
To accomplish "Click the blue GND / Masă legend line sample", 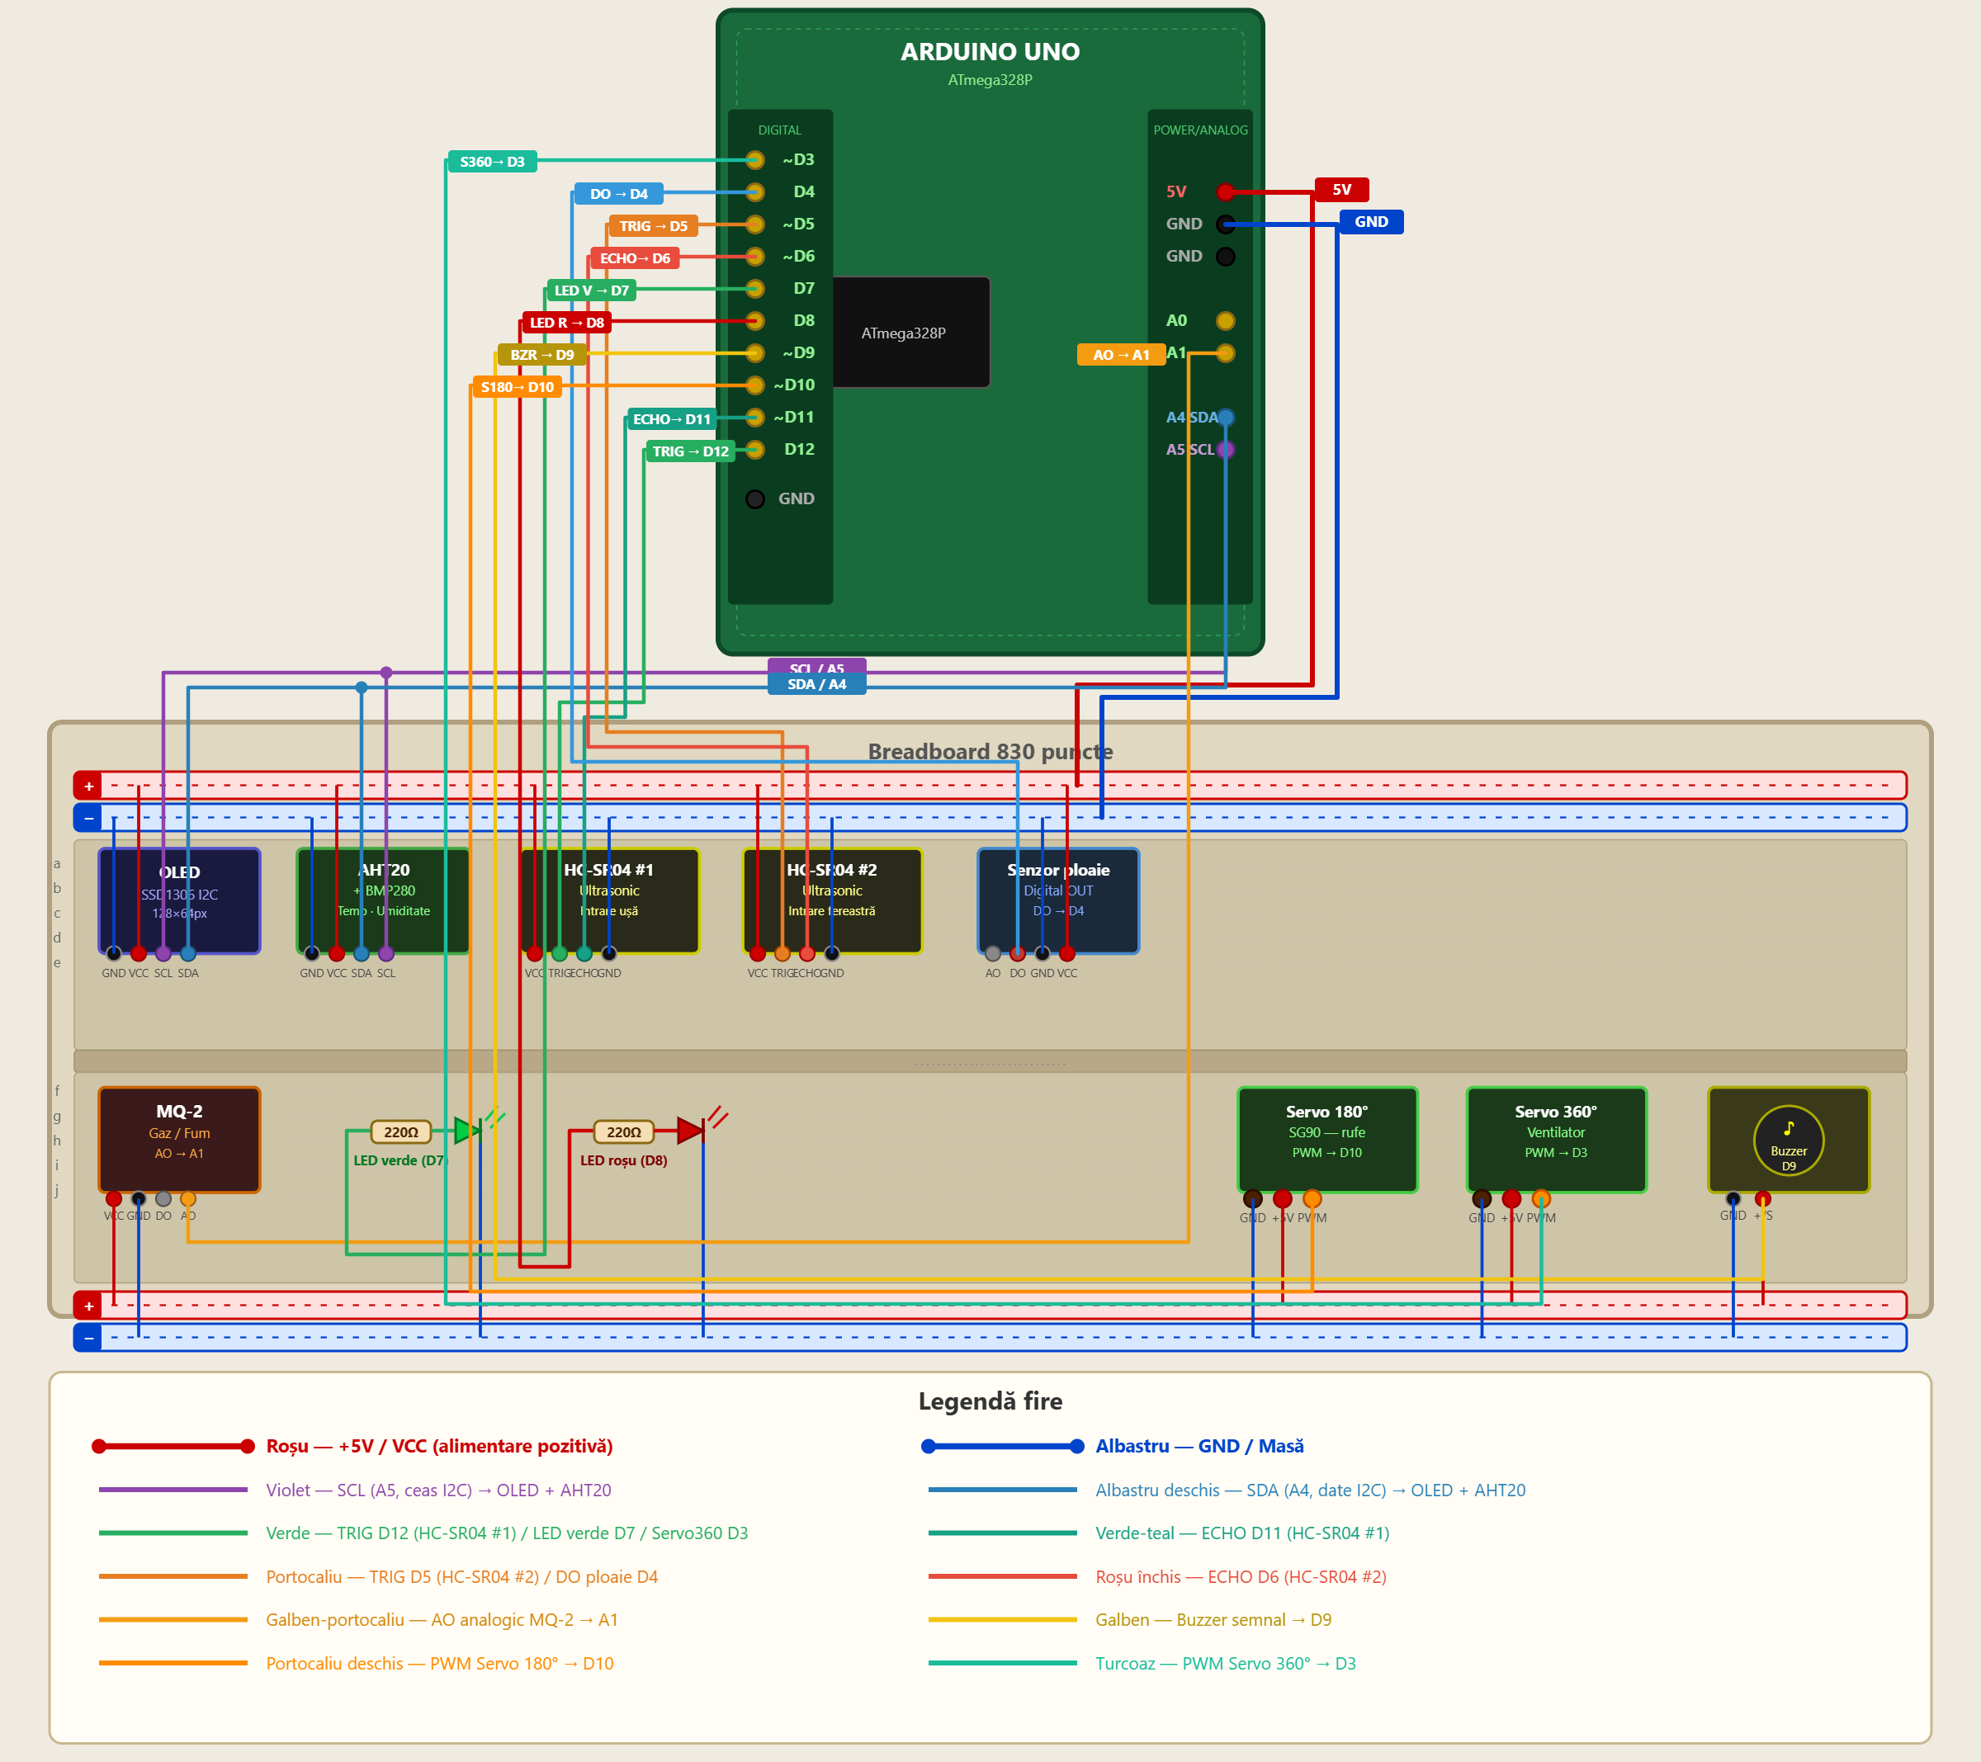I will (x=1002, y=1446).
